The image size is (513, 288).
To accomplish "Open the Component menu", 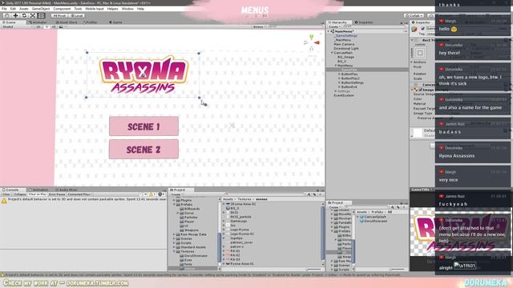I will pos(62,9).
